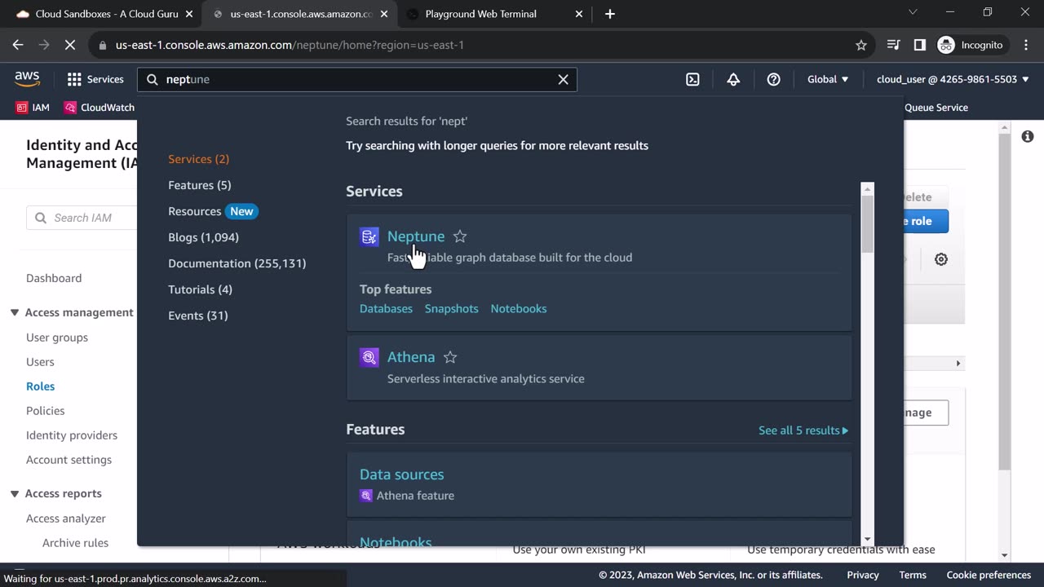The height and width of the screenshot is (587, 1044).
Task: Go back in browser history
Action: pos(18,45)
